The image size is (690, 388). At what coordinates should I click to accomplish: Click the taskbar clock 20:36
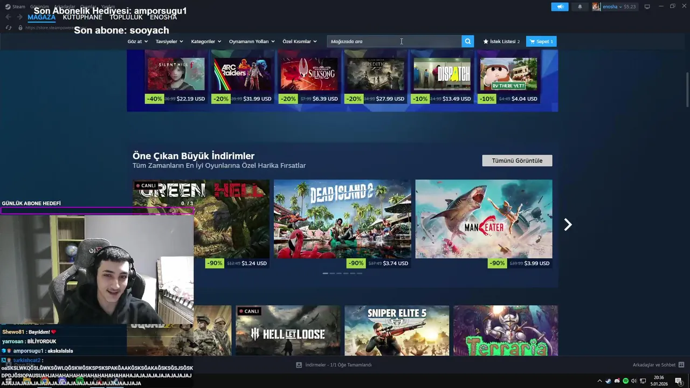(659, 378)
